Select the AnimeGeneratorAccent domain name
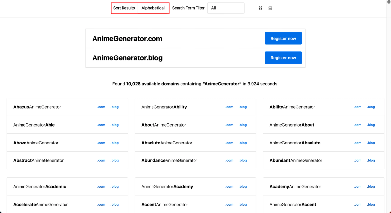This screenshot has width=391, height=213. click(293, 205)
